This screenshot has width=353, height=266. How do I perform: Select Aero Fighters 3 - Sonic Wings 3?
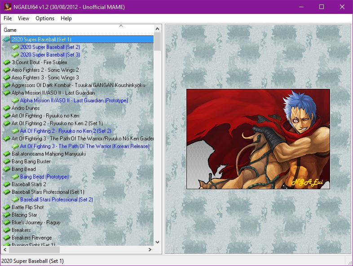[45, 78]
